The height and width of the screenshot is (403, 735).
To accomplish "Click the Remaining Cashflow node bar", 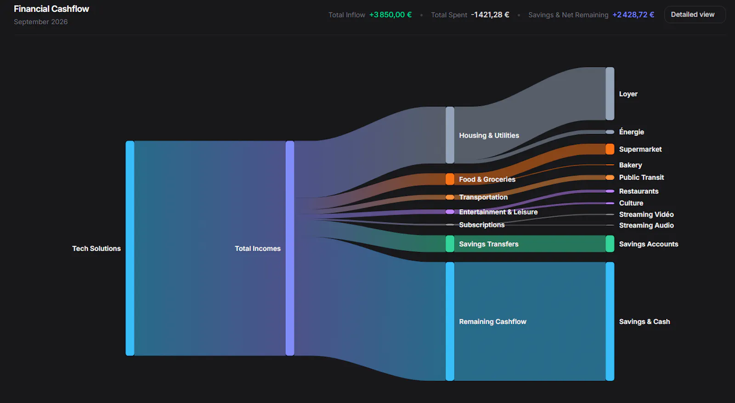I will [450, 321].
